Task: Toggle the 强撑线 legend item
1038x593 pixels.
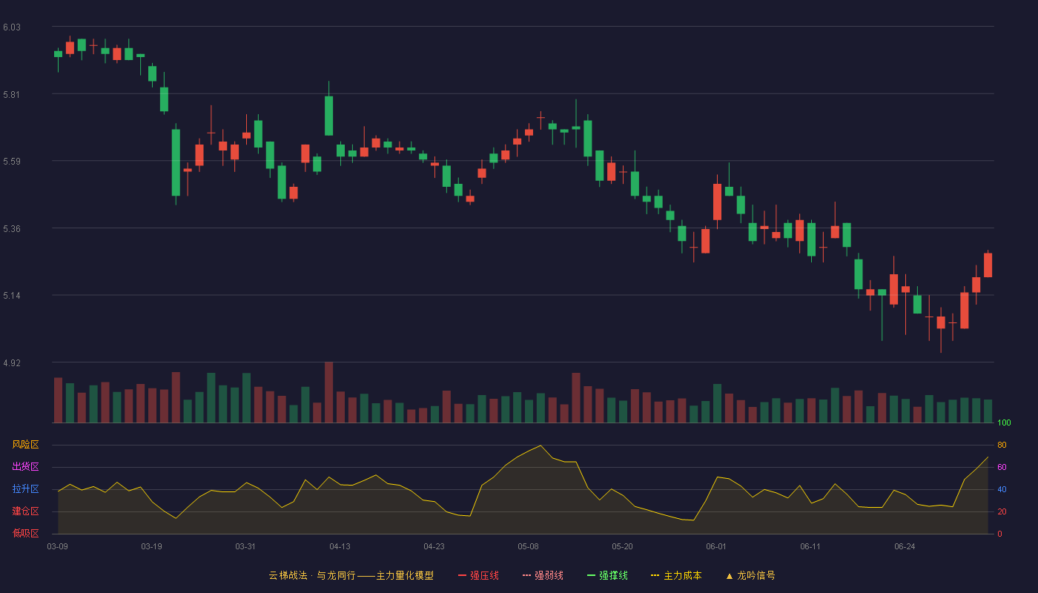Action: point(607,575)
